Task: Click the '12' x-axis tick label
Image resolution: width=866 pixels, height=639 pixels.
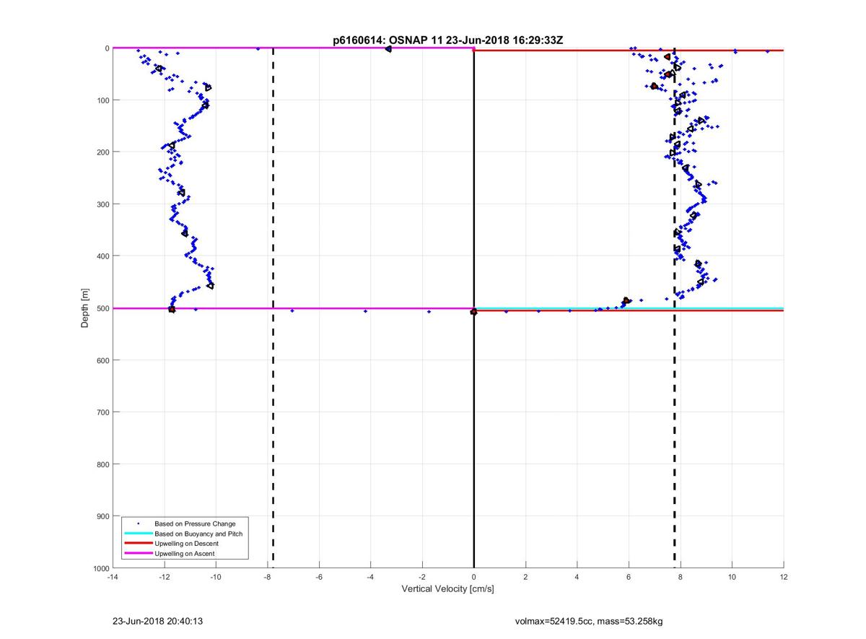Action: pyautogui.click(x=784, y=577)
